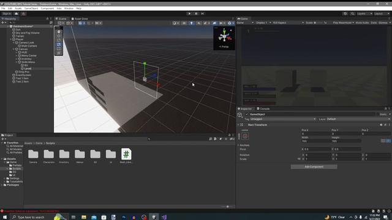Screen dimensions: 392x220
Task: Open the Game Display 1 dropdown
Action: [263, 23]
